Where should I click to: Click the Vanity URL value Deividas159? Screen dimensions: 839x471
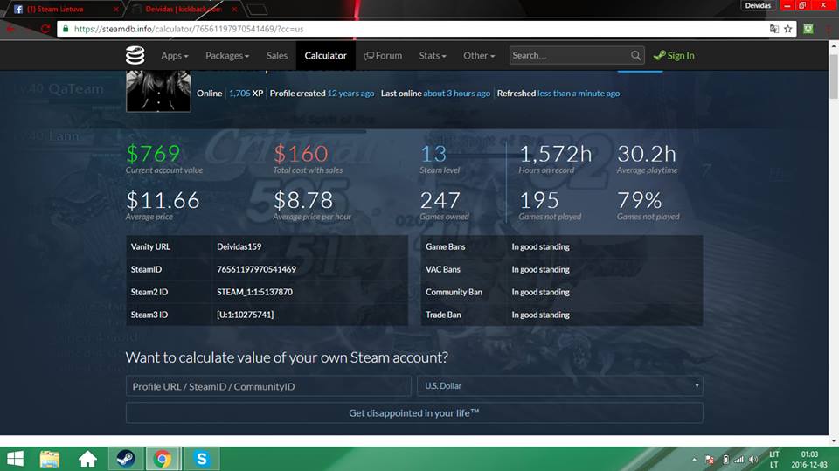(x=239, y=246)
